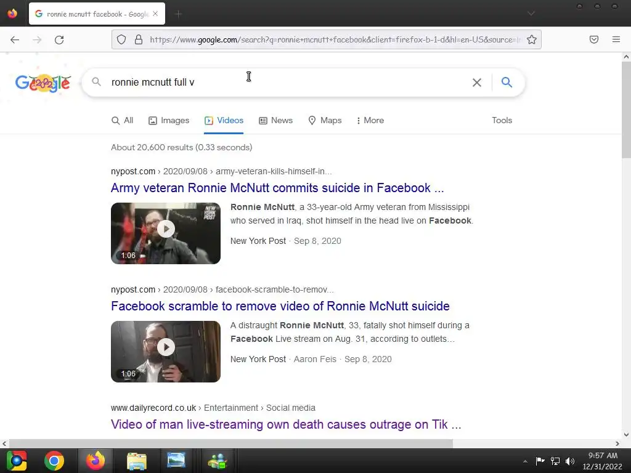Switch to Images results tab

[x=169, y=120]
